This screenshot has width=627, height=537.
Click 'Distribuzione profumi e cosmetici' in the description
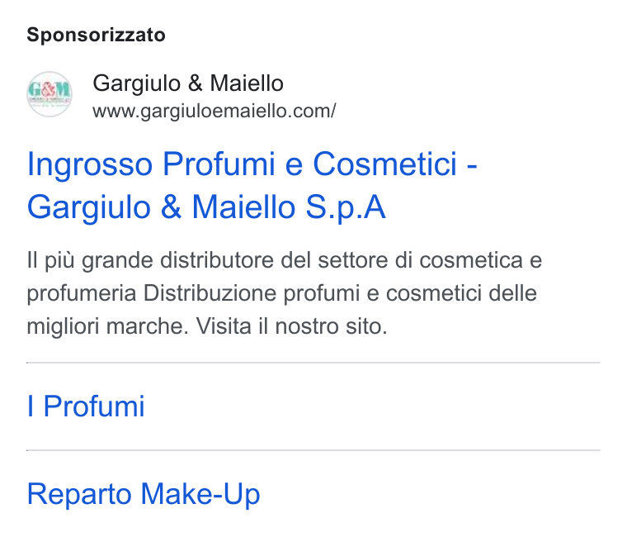[262, 293]
